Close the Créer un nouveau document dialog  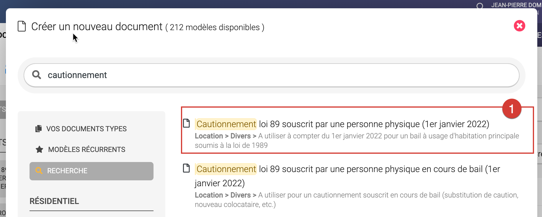click(519, 26)
